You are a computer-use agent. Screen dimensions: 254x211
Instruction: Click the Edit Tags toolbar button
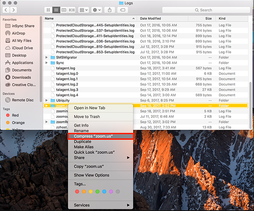coord(123,10)
